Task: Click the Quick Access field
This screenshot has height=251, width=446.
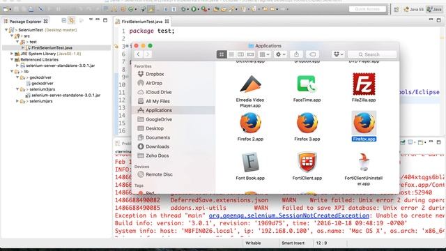Action: coord(367,9)
